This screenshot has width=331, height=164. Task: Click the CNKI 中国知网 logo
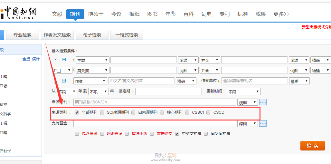pyautogui.click(x=19, y=13)
